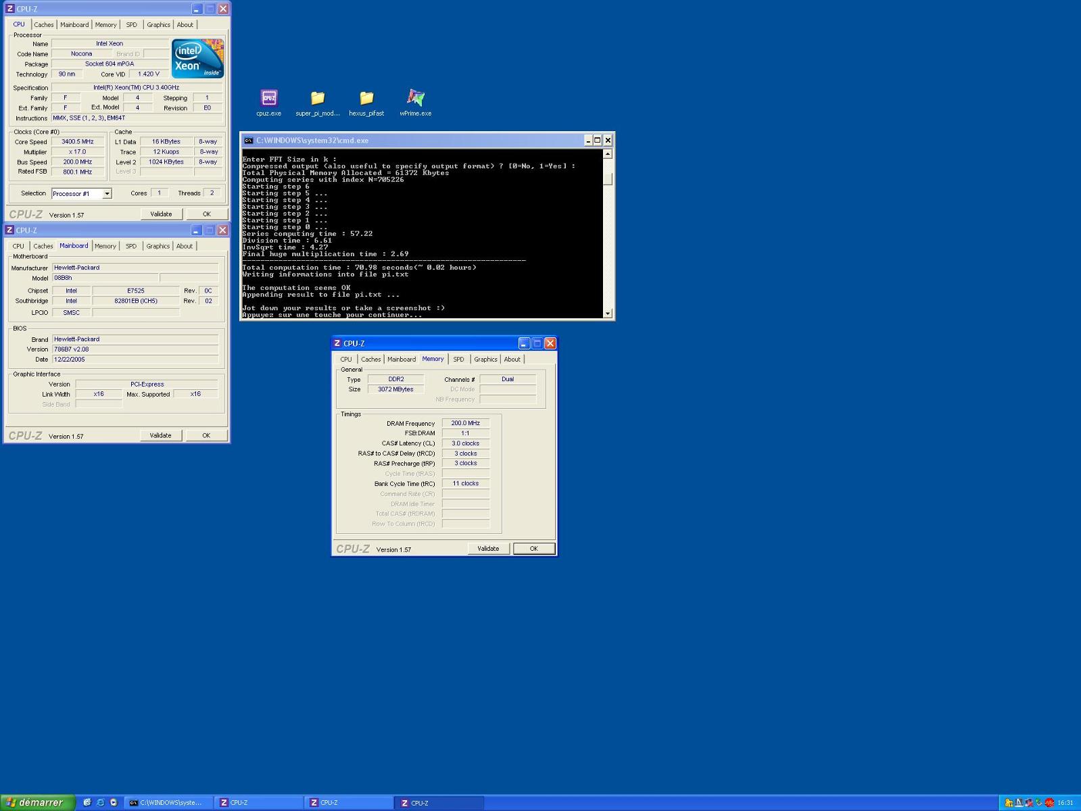The image size is (1081, 811).
Task: Click Validate in the Memory CPU-Z window
Action: pos(488,549)
